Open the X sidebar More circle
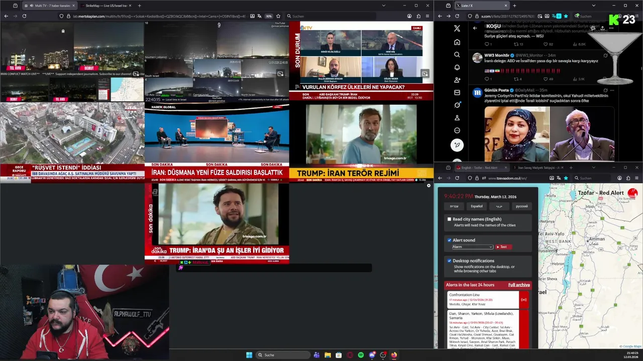643x361 pixels. pyautogui.click(x=457, y=130)
